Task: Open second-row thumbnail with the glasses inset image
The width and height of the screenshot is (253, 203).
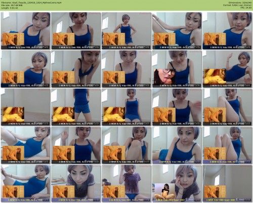Action: [177, 69]
